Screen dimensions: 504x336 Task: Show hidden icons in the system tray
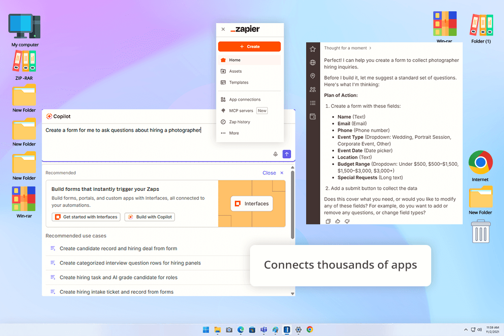coord(466,330)
